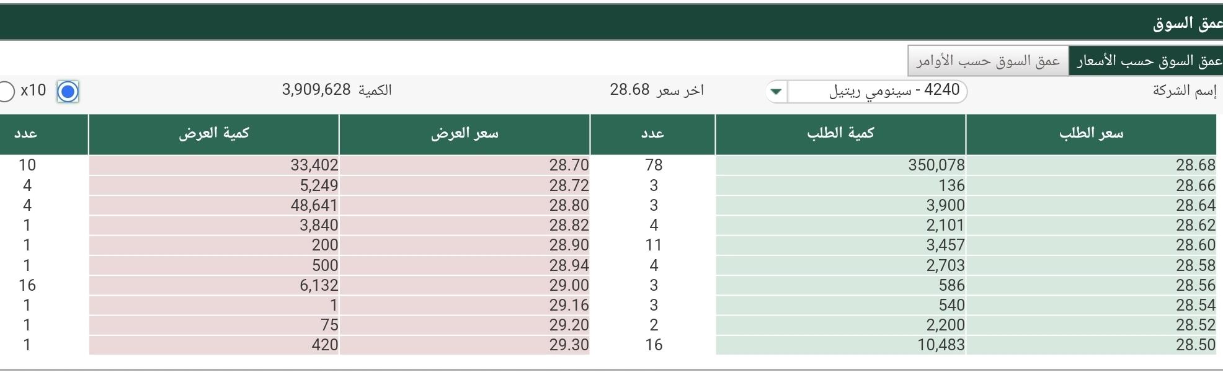The width and height of the screenshot is (1223, 372).
Task: Click bid price 28.68 cell
Action: pyautogui.click(x=1090, y=165)
